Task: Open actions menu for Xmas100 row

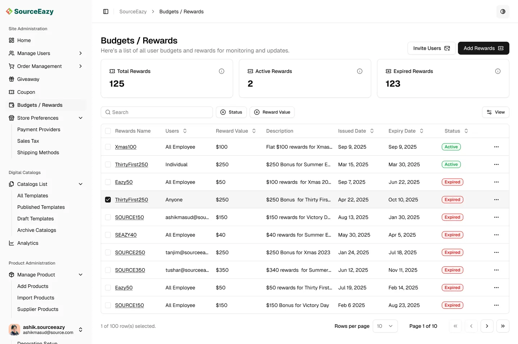Action: [496, 147]
